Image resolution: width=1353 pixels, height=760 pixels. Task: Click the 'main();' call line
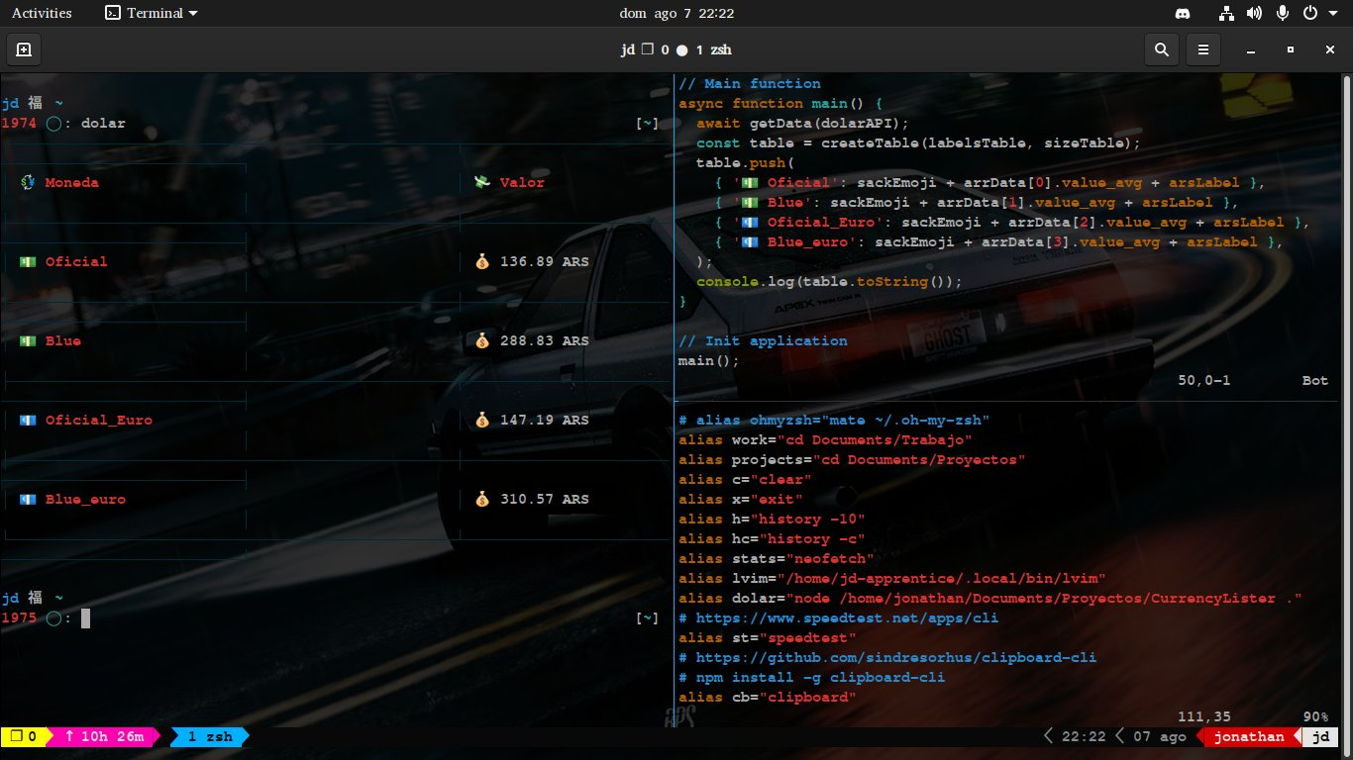point(709,361)
